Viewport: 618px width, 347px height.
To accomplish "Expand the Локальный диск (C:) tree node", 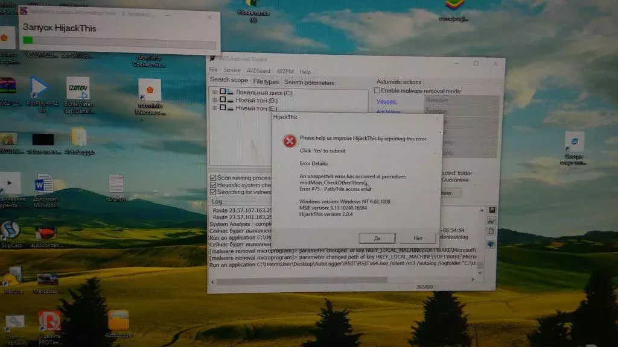I will tap(214, 92).
